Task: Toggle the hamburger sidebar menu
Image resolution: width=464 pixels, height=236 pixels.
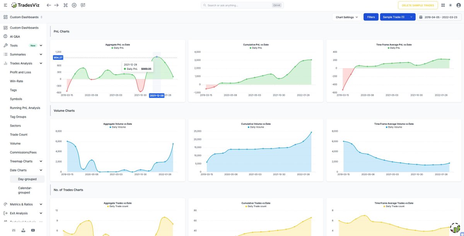Action: [x=5, y=5]
